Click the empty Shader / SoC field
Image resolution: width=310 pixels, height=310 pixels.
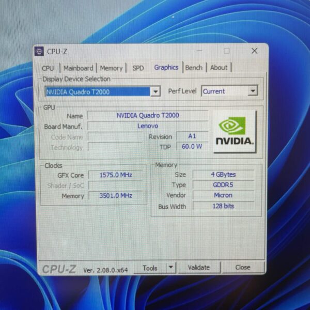tap(115, 185)
